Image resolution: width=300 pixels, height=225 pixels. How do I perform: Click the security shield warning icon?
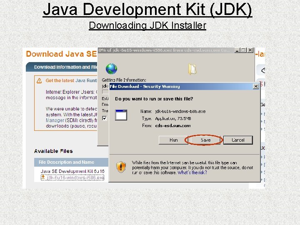pyautogui.click(x=121, y=167)
